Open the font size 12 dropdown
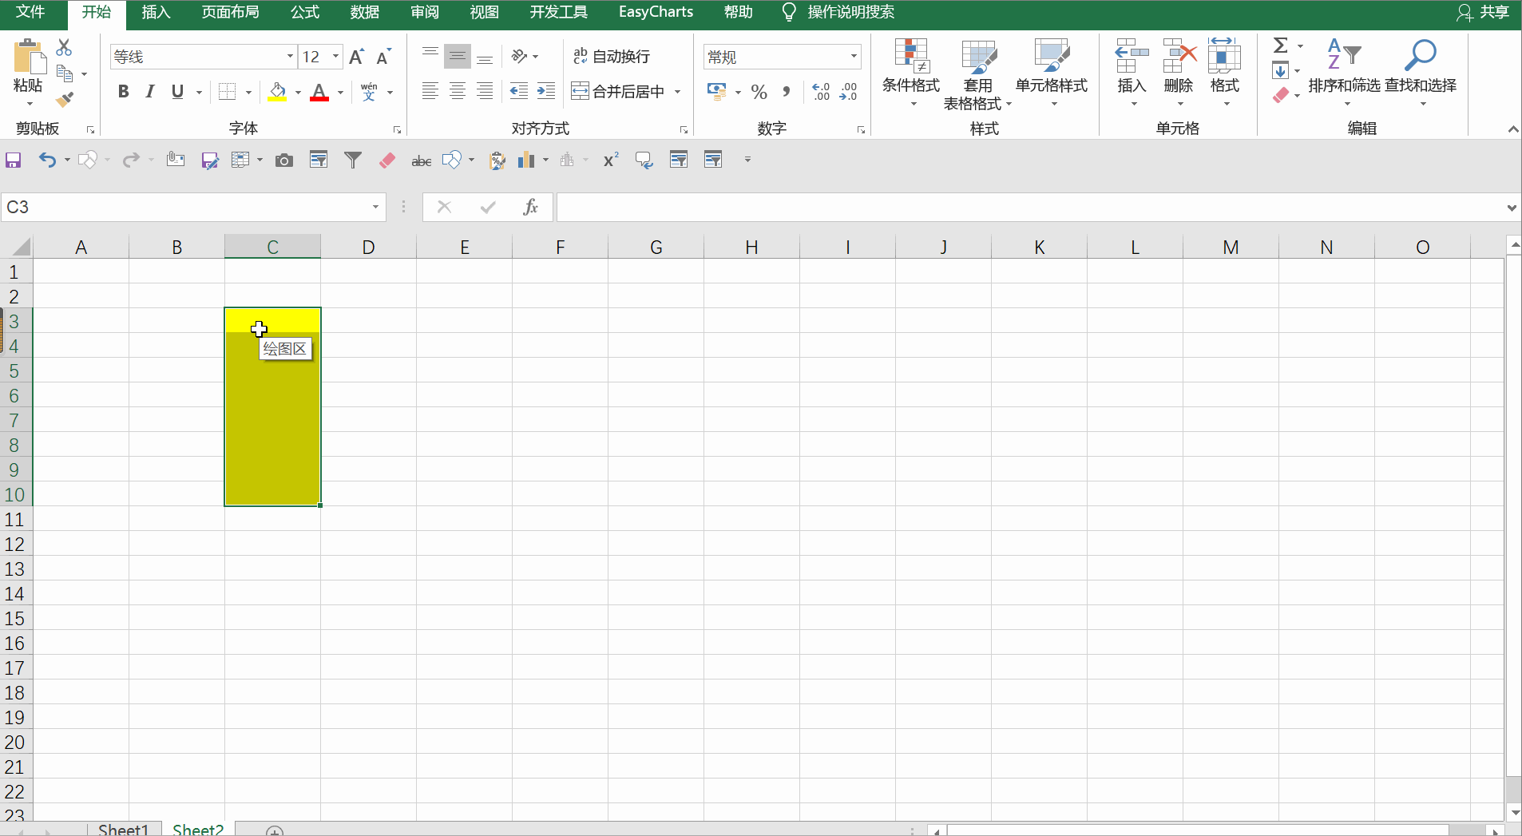 [x=336, y=57]
